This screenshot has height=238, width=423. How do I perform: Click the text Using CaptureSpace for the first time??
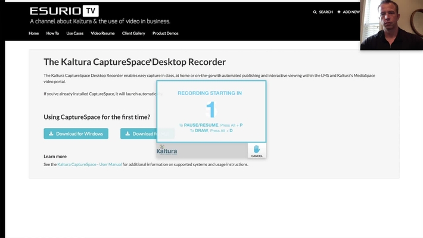coord(97,117)
